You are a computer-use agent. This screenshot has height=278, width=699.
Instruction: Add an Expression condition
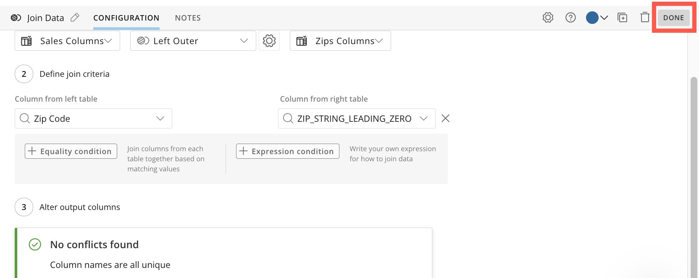[x=288, y=151]
